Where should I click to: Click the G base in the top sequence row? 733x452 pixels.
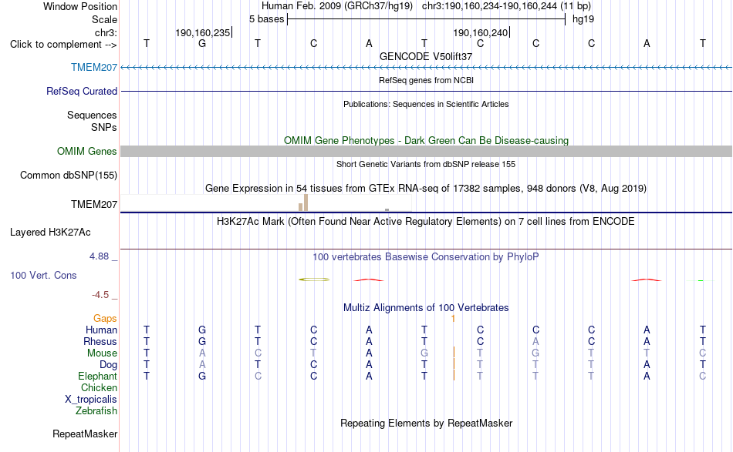point(202,43)
